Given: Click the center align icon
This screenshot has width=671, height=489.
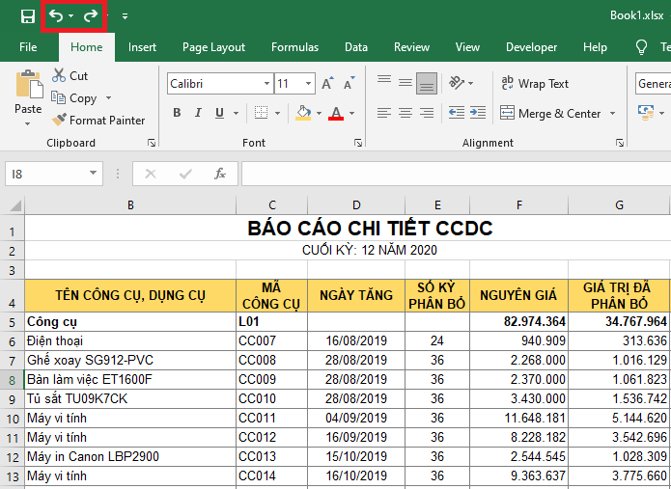Looking at the screenshot, I should coord(405,113).
